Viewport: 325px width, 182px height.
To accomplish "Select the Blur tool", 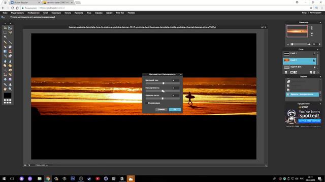I will tap(5, 61).
